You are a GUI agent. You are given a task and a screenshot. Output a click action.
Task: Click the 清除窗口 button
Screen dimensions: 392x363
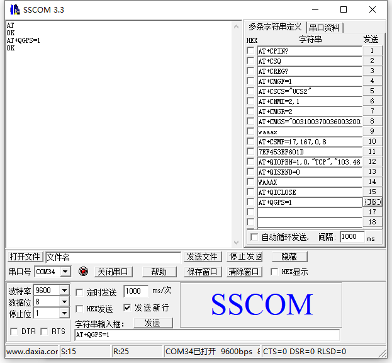[244, 272]
